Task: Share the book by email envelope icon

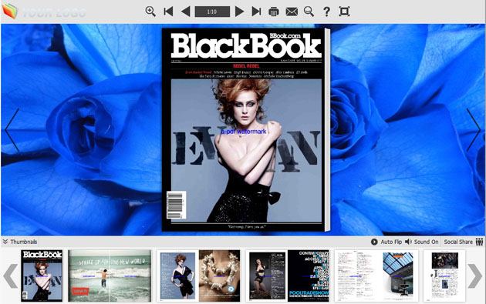Action: [x=292, y=12]
